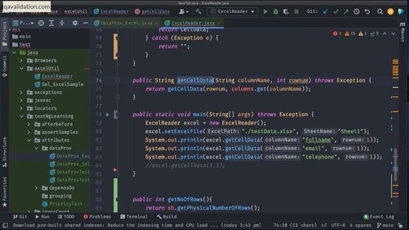The height and width of the screenshot is (230, 409).
Task: Expand the jsexec folder
Action: pyautogui.click(x=21, y=100)
